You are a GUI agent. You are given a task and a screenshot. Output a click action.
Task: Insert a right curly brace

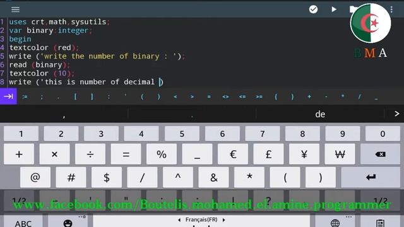292,96
